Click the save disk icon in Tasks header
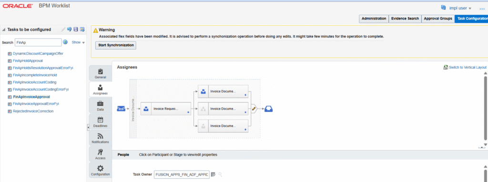The image size is (488, 182). [76, 30]
